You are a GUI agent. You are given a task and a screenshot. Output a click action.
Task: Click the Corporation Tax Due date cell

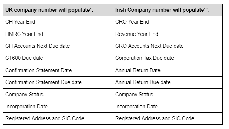pyautogui.click(x=168, y=58)
